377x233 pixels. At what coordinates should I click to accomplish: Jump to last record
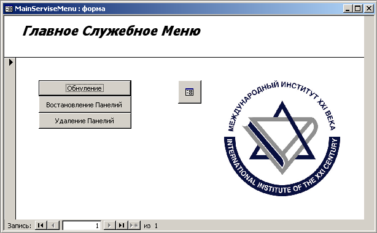click(122, 226)
